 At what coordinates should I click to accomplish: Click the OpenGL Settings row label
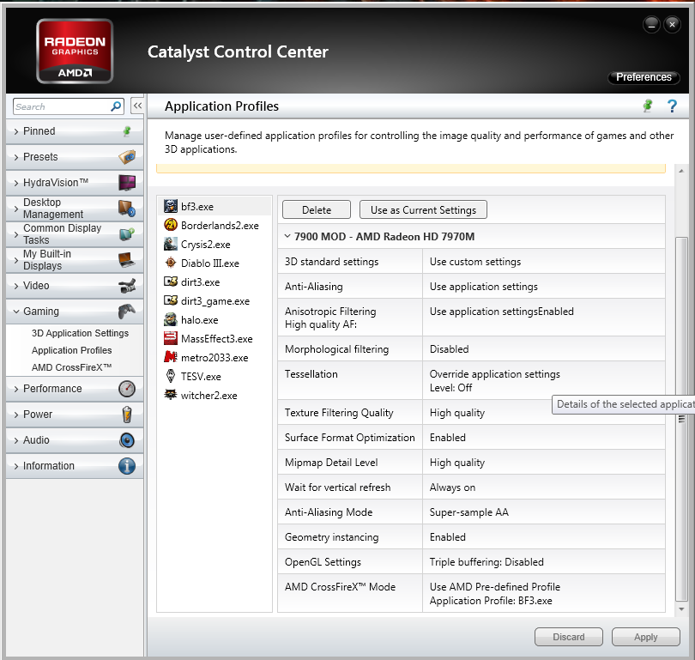pyautogui.click(x=323, y=562)
